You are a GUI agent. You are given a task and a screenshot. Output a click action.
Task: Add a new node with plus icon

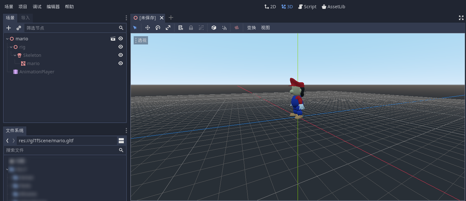9,28
